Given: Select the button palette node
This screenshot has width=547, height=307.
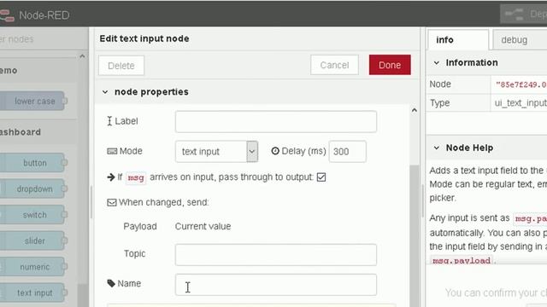Looking at the screenshot, I should pos(33,163).
